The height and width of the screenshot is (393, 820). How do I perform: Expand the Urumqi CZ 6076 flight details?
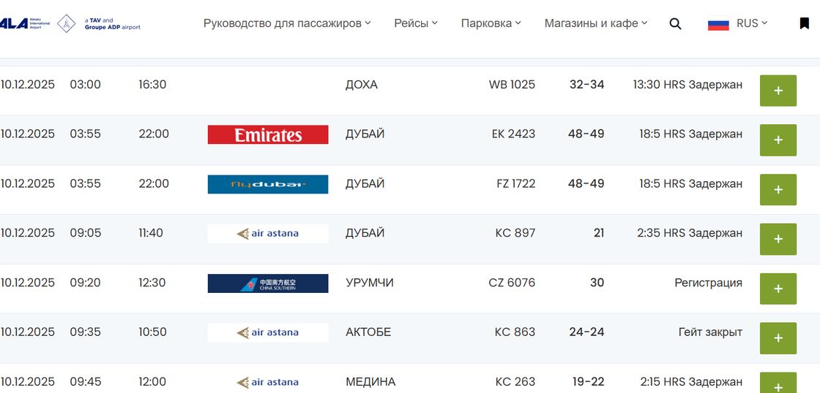coord(778,289)
